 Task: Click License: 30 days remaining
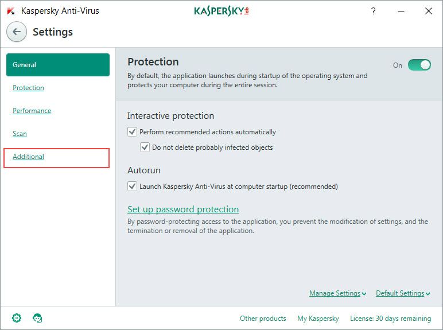click(x=390, y=319)
